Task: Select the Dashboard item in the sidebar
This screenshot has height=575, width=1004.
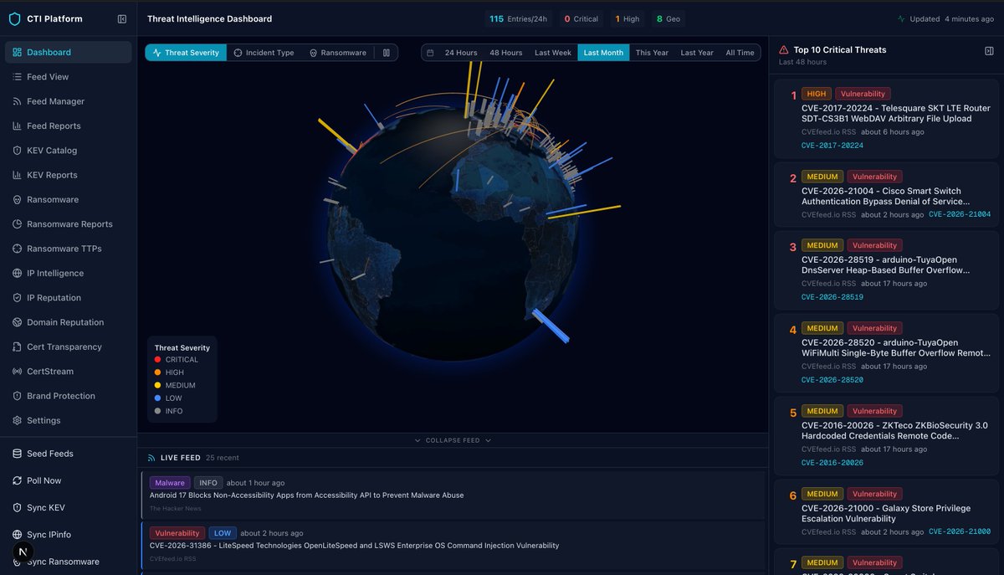Action: tap(68, 52)
